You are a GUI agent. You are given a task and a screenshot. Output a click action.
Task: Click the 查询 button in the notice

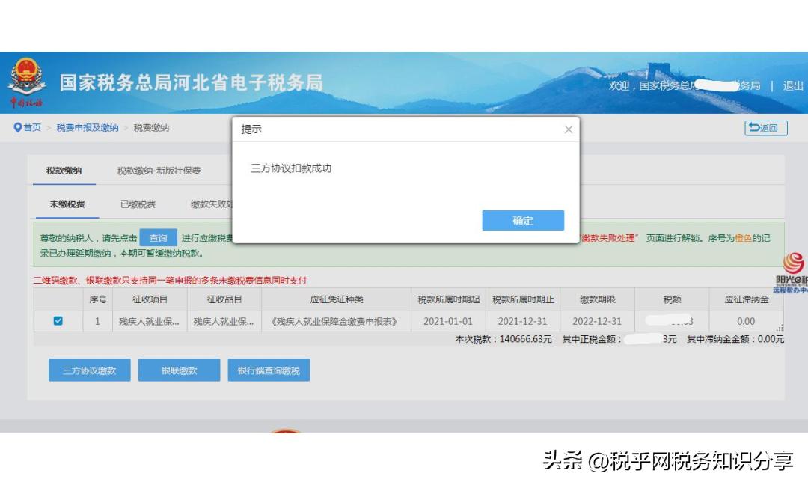click(x=158, y=236)
